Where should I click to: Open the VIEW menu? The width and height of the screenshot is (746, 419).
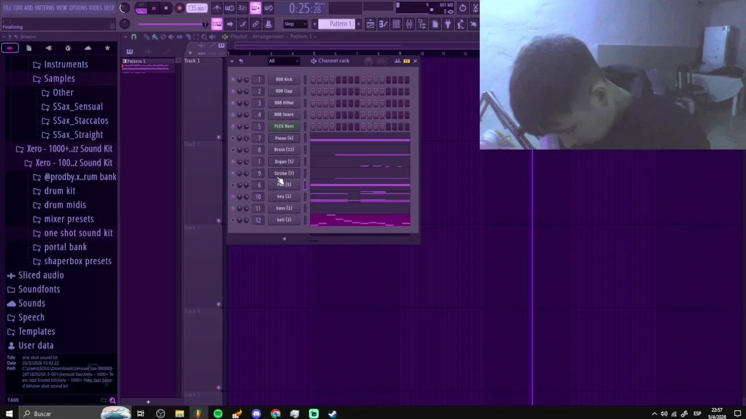click(62, 8)
